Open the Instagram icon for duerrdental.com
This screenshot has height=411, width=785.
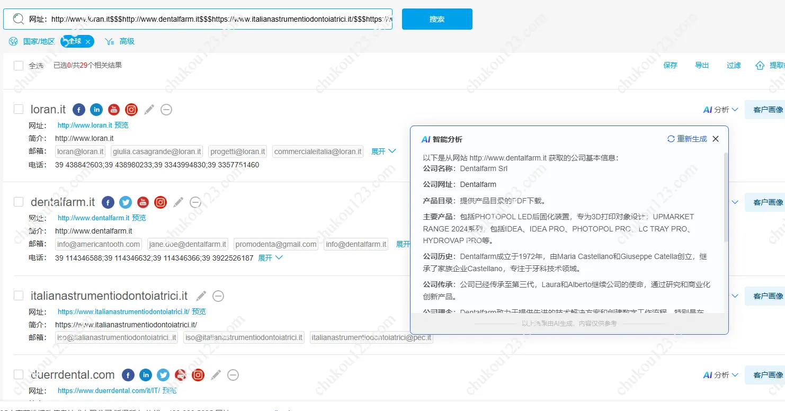pos(198,375)
